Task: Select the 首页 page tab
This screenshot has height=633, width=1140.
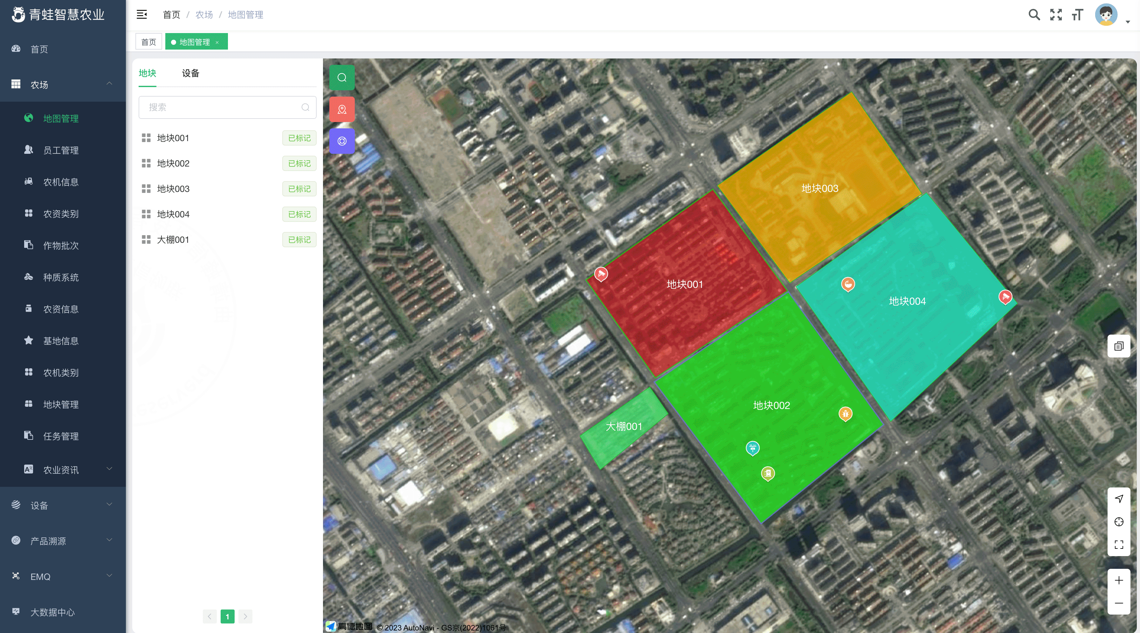Action: (x=149, y=42)
